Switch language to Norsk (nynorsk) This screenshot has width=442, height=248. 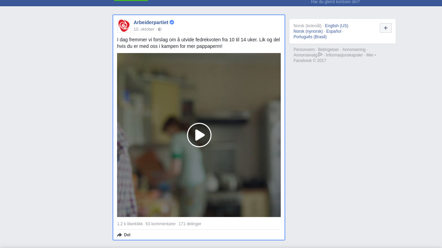308,31
